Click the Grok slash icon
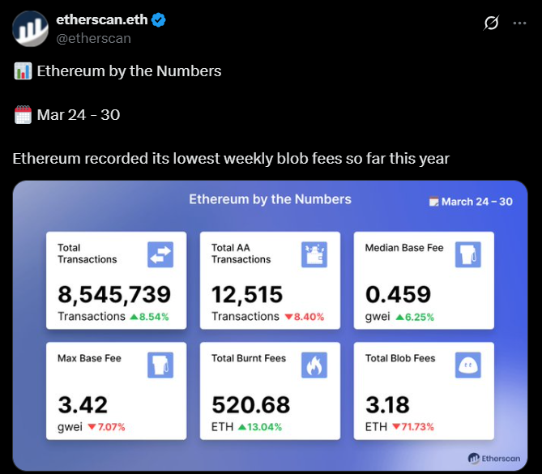Image resolution: width=542 pixels, height=474 pixels. coord(491,23)
